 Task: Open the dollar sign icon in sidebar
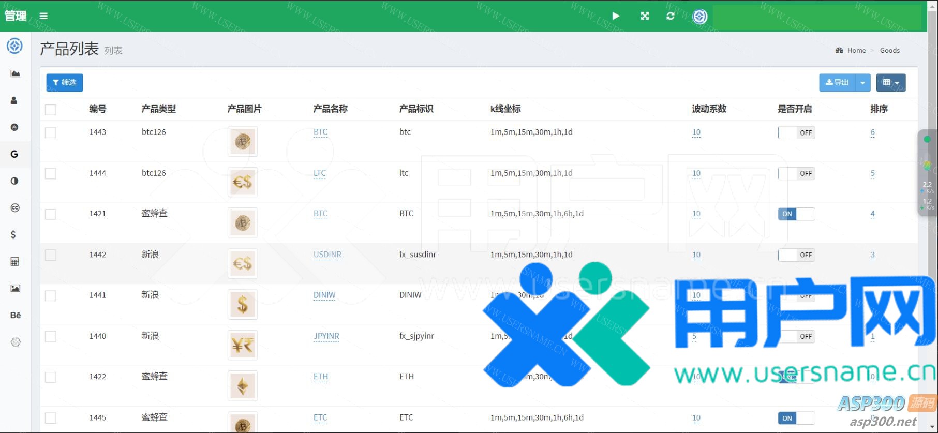pyautogui.click(x=13, y=235)
